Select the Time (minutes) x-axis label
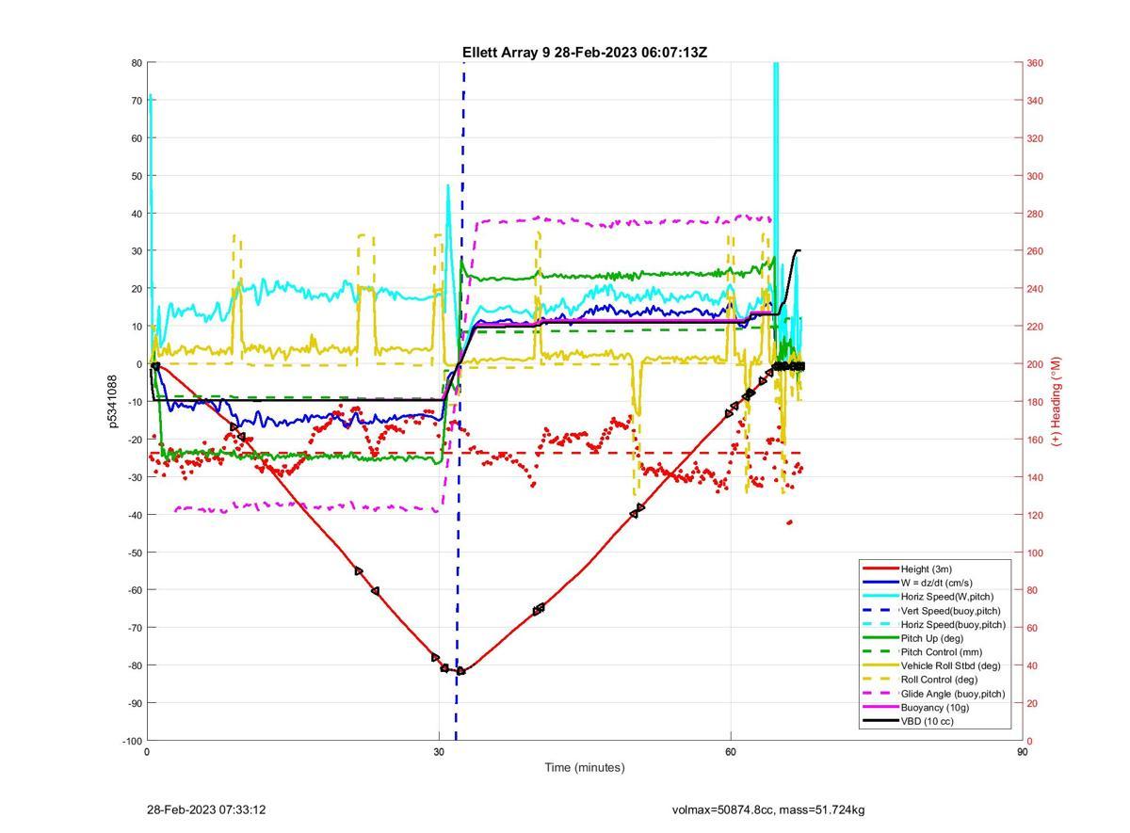1130x833 pixels. (585, 767)
